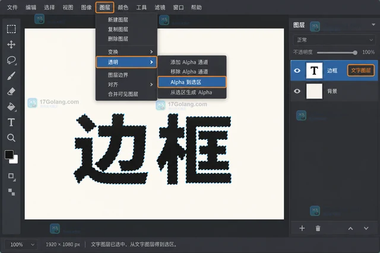Select the Lasso tool
This screenshot has height=253, width=380.
[x=11, y=60]
